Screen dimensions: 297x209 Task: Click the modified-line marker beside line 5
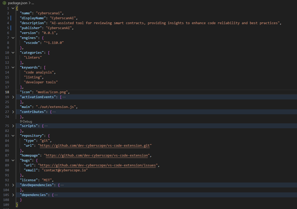pyautogui.click(x=11, y=28)
